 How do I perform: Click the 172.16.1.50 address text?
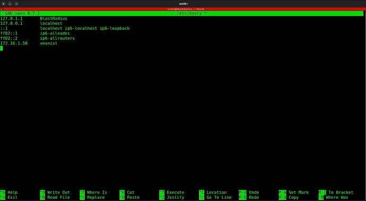(x=14, y=43)
